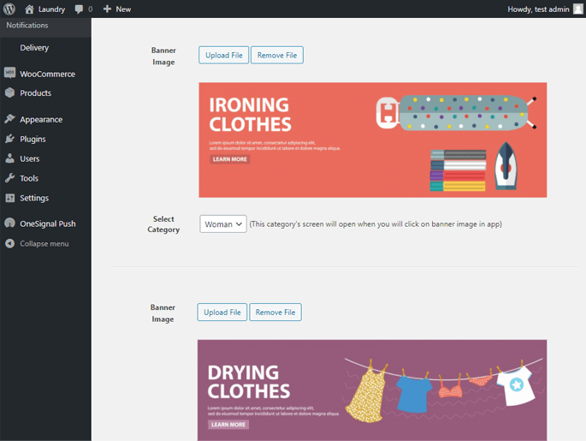Click the OneSignal Push icon

9,223
